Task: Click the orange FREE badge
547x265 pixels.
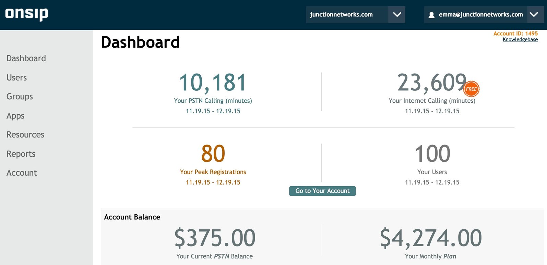Action: click(471, 89)
